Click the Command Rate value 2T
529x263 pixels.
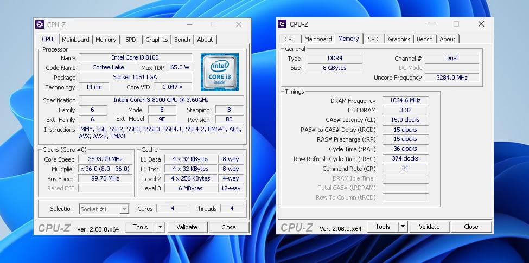click(405, 168)
